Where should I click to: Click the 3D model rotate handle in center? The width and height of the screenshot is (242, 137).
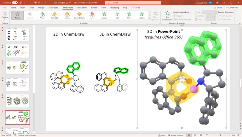(182, 79)
